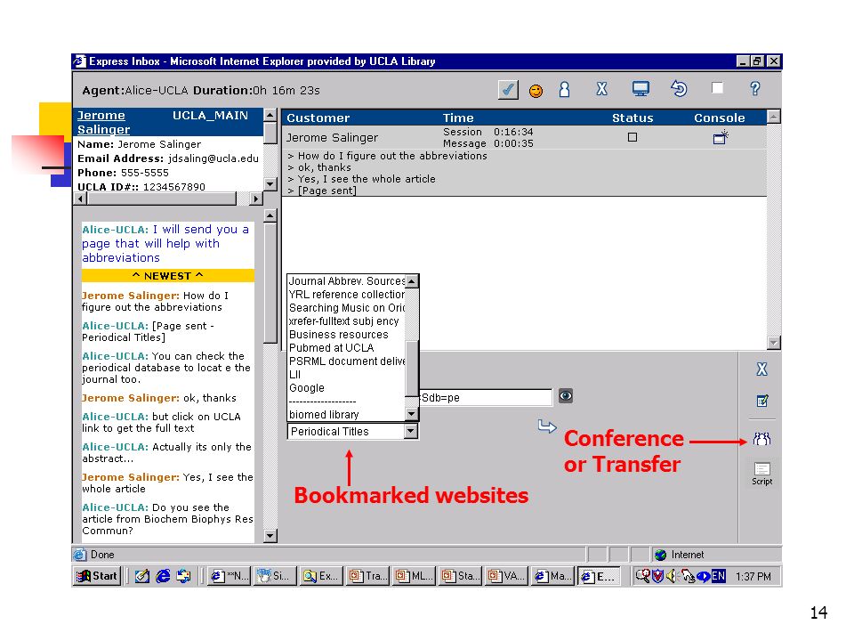Image resolution: width=854 pixels, height=641 pixels.
Task: Click the customer info horizontal scroll left arrow
Action: 80,199
